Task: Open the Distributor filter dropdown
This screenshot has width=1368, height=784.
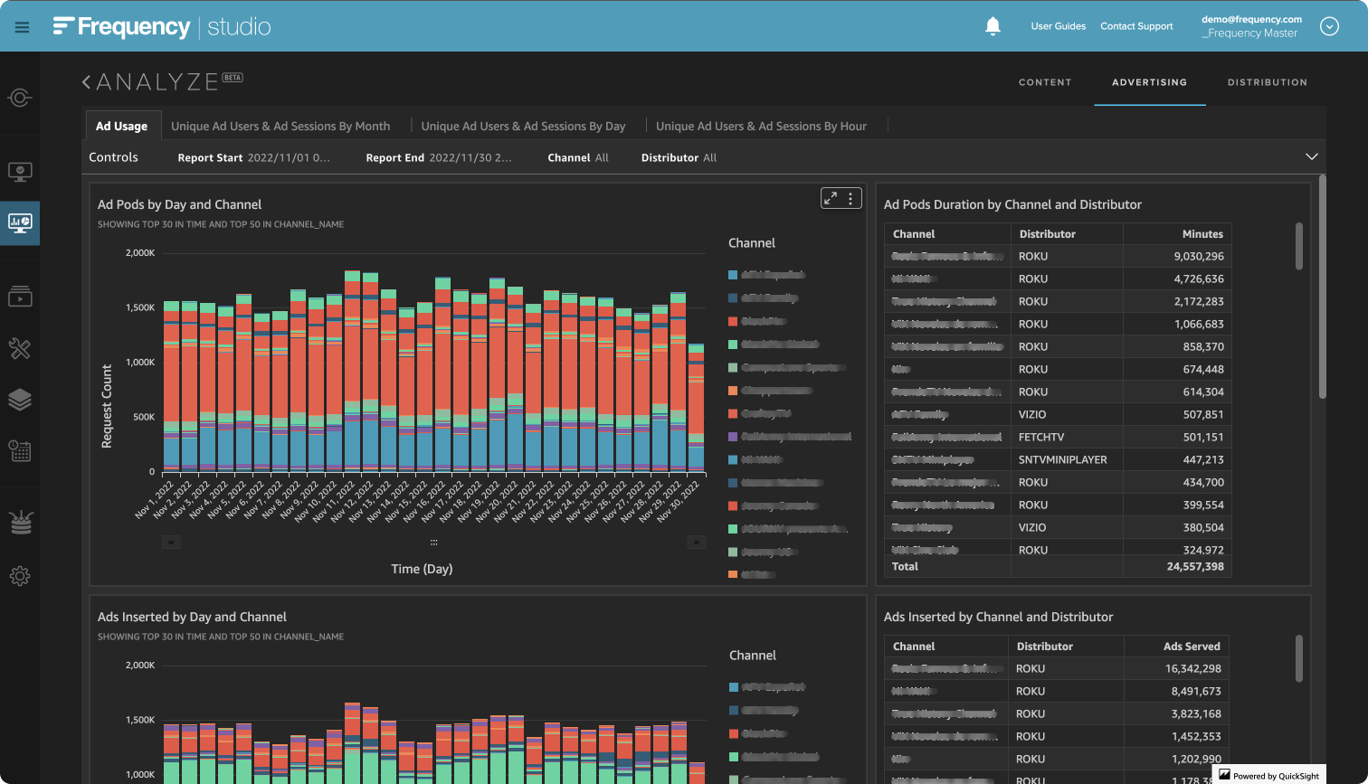Action: point(679,157)
